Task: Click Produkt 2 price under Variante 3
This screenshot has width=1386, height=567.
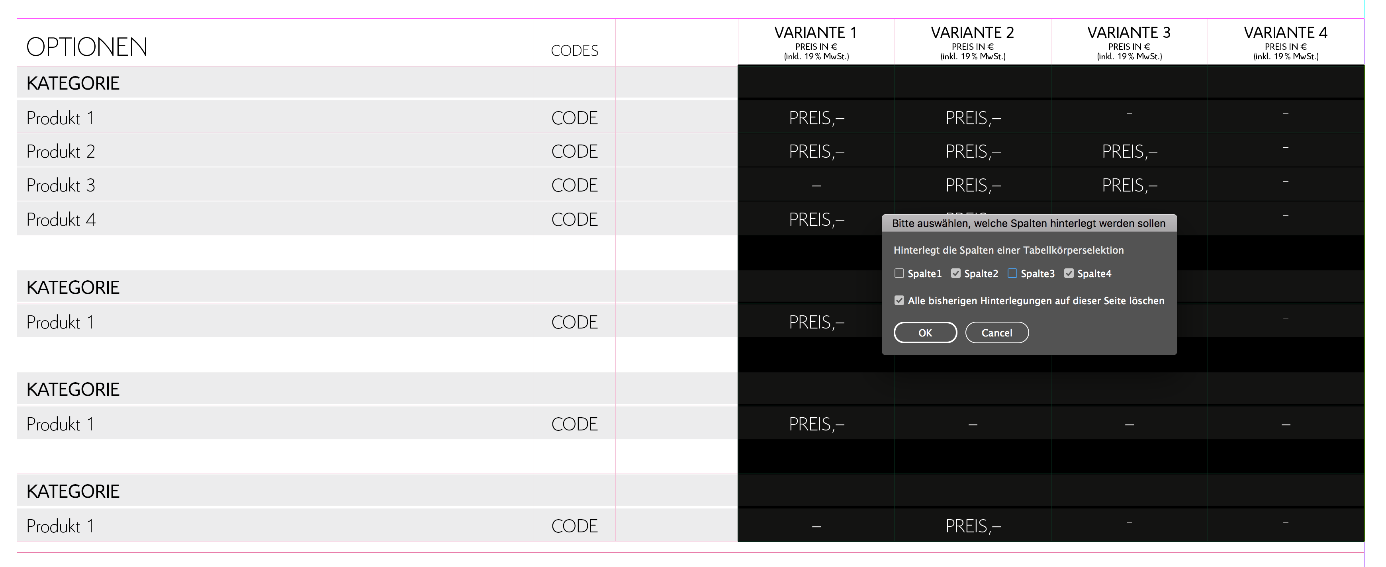Action: (x=1130, y=151)
